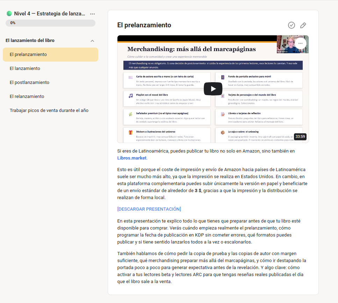
Task: Open the three-dot menu next to Nivel 4
Action: click(92, 14)
